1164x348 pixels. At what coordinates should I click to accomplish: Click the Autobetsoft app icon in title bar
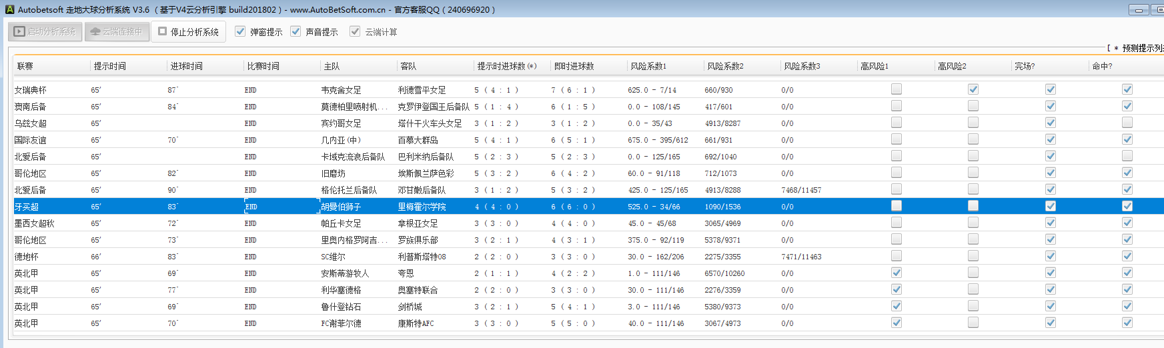pyautogui.click(x=9, y=9)
